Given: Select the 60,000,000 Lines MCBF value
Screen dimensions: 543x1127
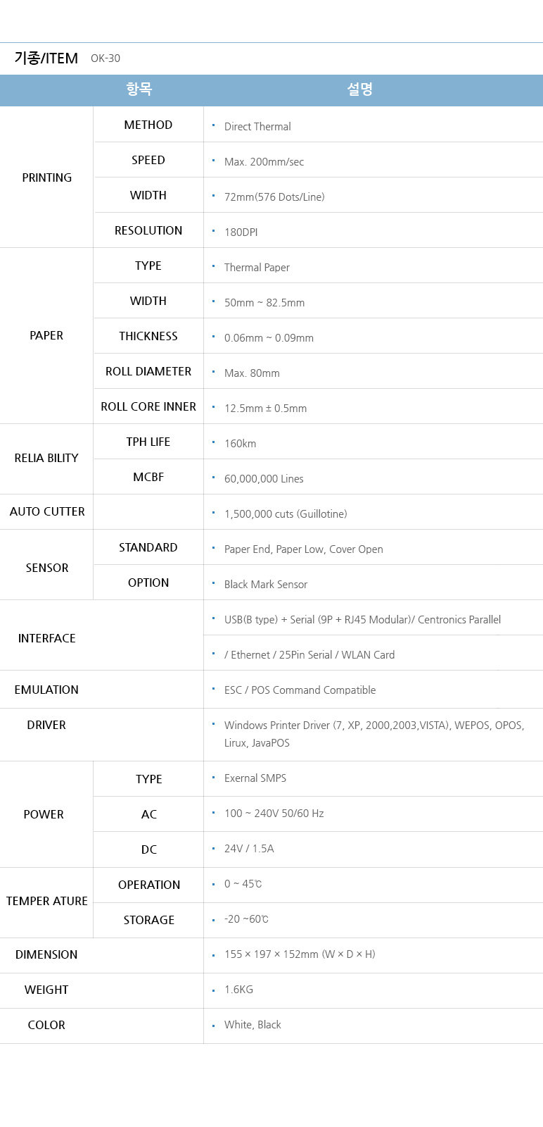Looking at the screenshot, I should tap(264, 479).
